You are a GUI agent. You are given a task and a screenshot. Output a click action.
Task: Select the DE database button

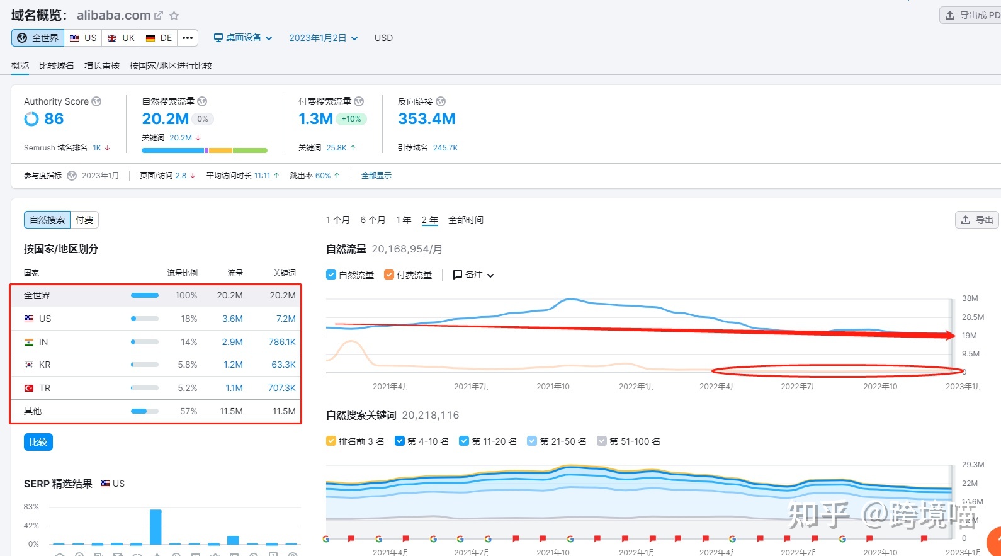[x=159, y=38]
